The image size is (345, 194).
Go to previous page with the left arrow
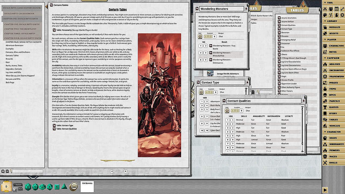pyautogui.click(x=112, y=171)
